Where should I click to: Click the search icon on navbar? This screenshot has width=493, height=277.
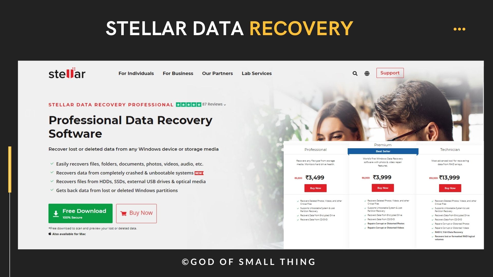click(x=355, y=73)
